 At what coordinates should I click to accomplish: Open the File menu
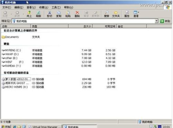coord(7,7)
